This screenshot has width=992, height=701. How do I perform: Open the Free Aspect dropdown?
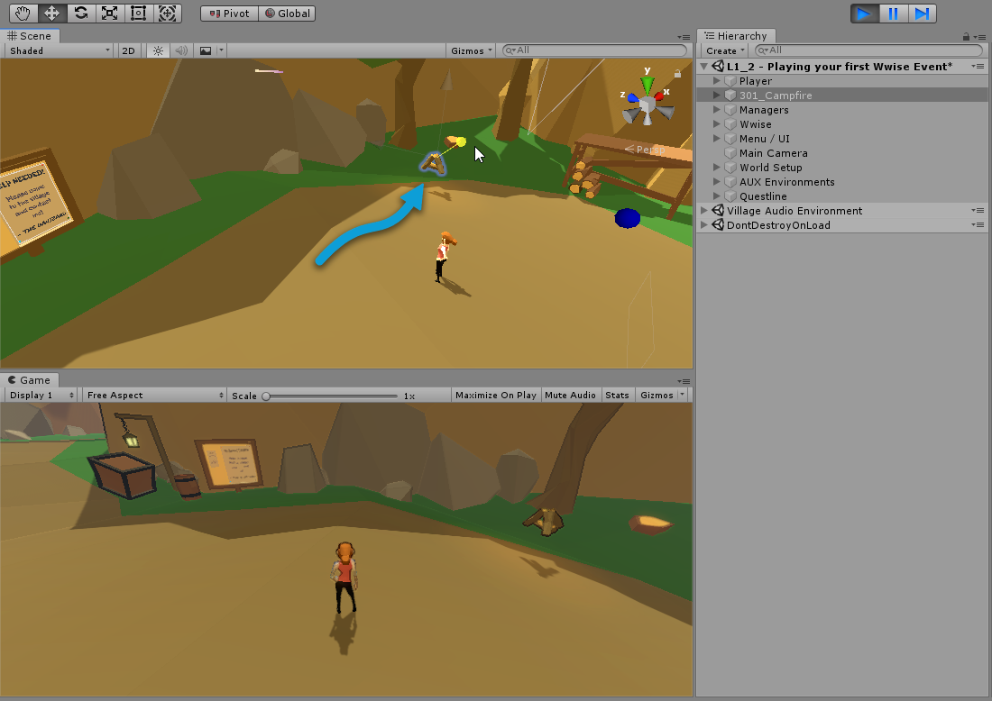154,395
